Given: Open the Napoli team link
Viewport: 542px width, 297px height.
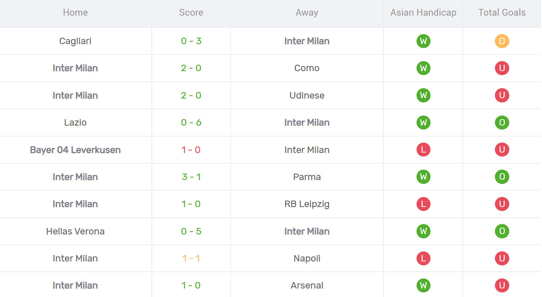Looking at the screenshot, I should click(307, 258).
